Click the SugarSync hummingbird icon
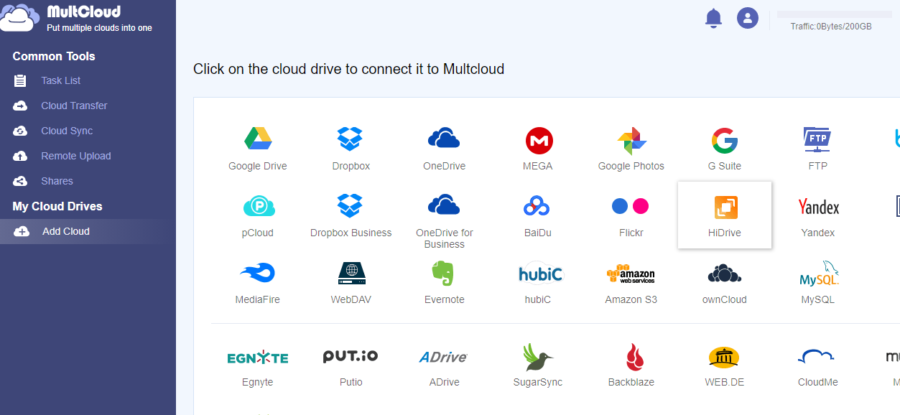 537,356
